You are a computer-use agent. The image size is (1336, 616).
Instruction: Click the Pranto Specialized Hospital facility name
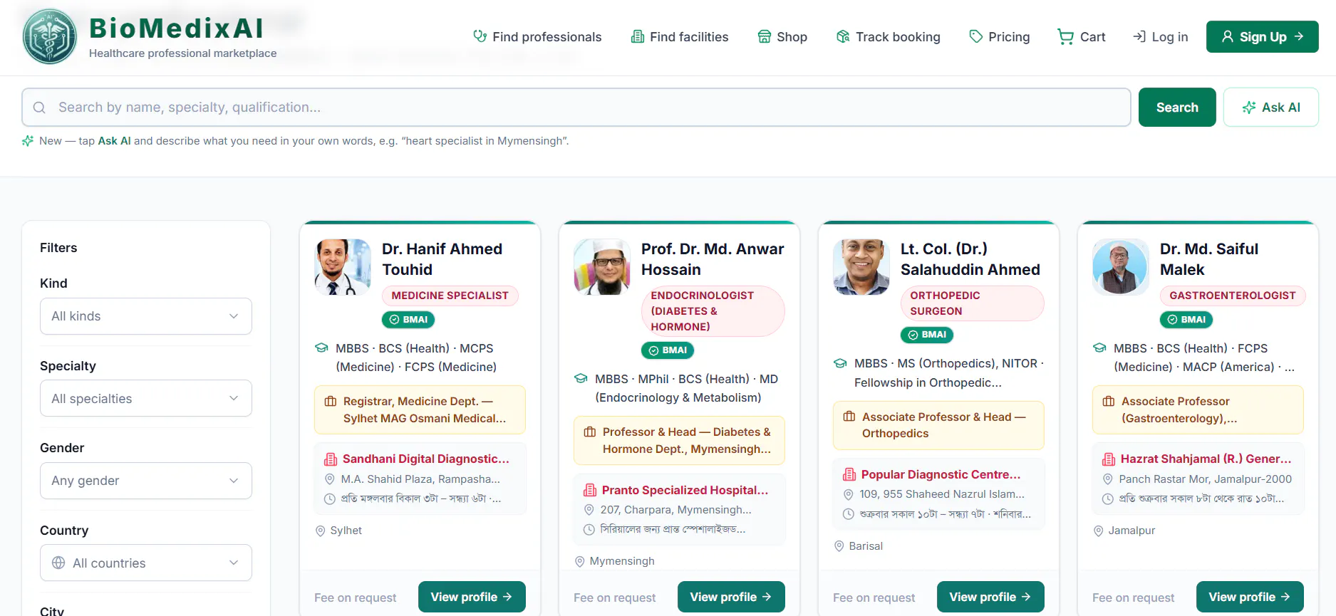pos(685,490)
